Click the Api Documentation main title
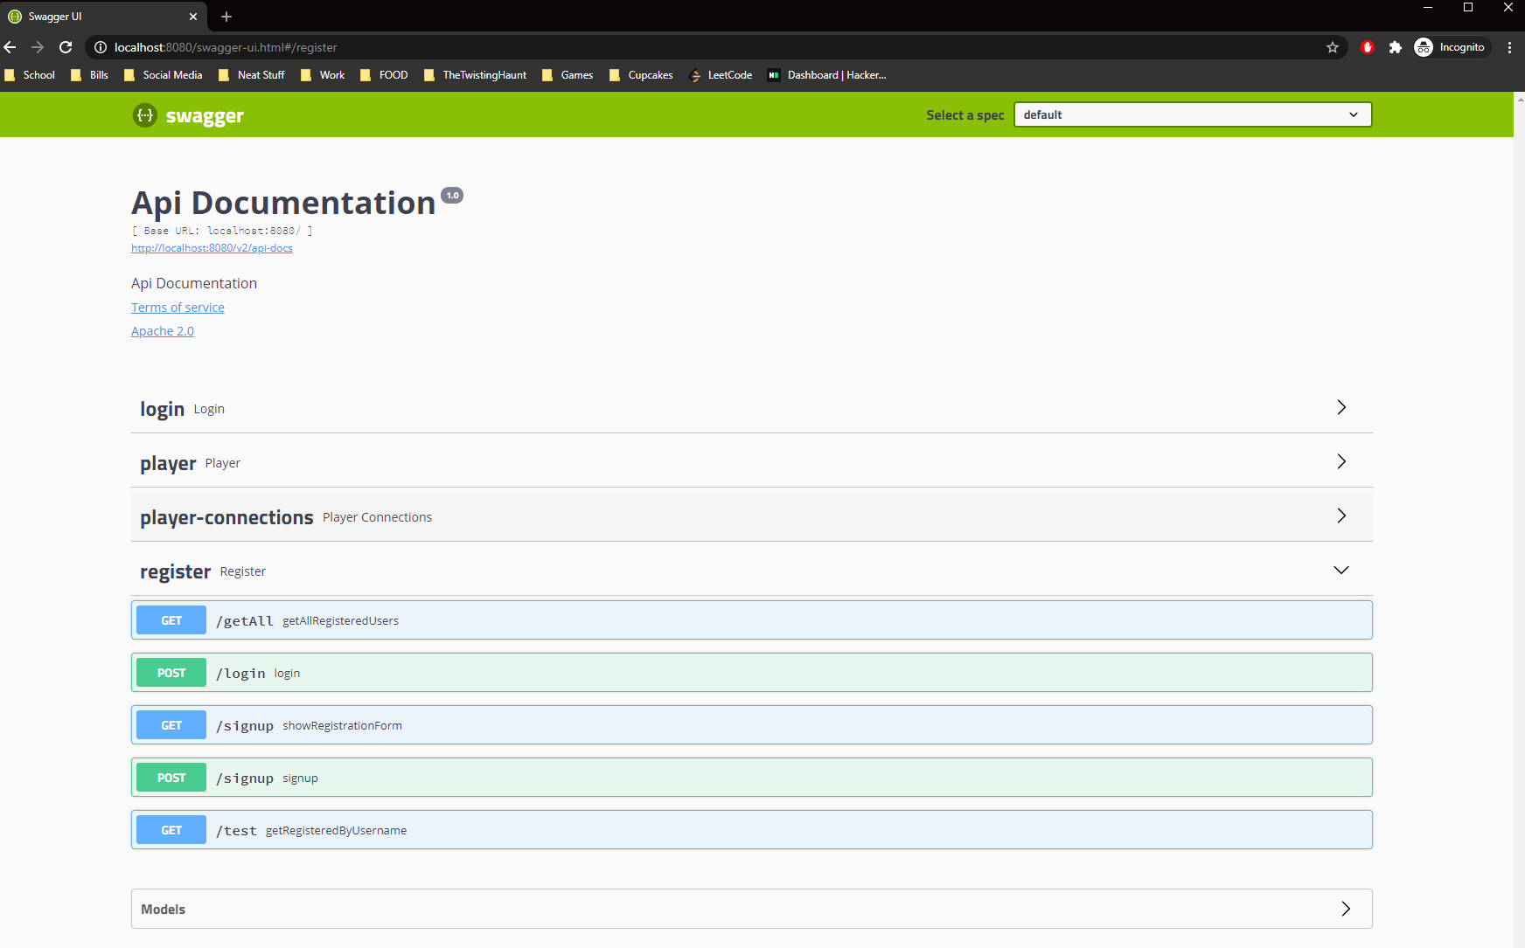The width and height of the screenshot is (1525, 948). 283,203
